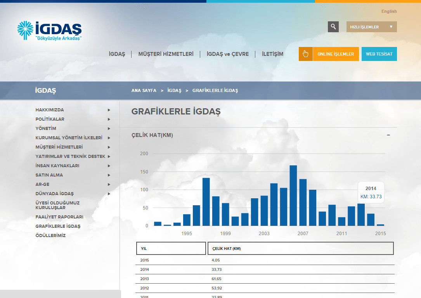Click the tallest chart bar for 2006
The image size is (421, 298).
(293, 196)
